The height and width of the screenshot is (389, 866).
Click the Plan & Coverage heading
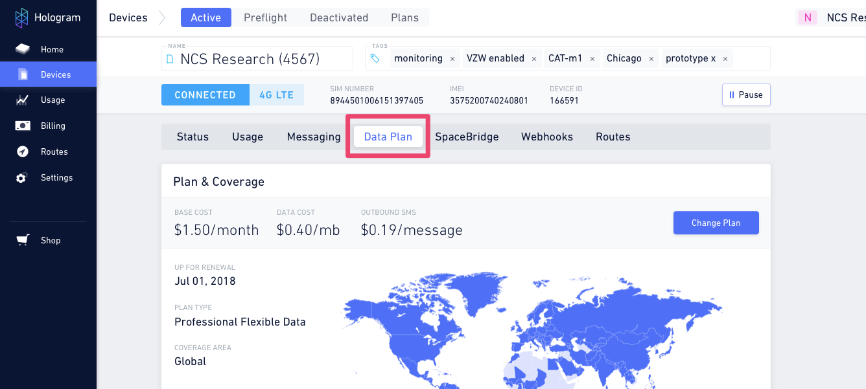(x=218, y=182)
